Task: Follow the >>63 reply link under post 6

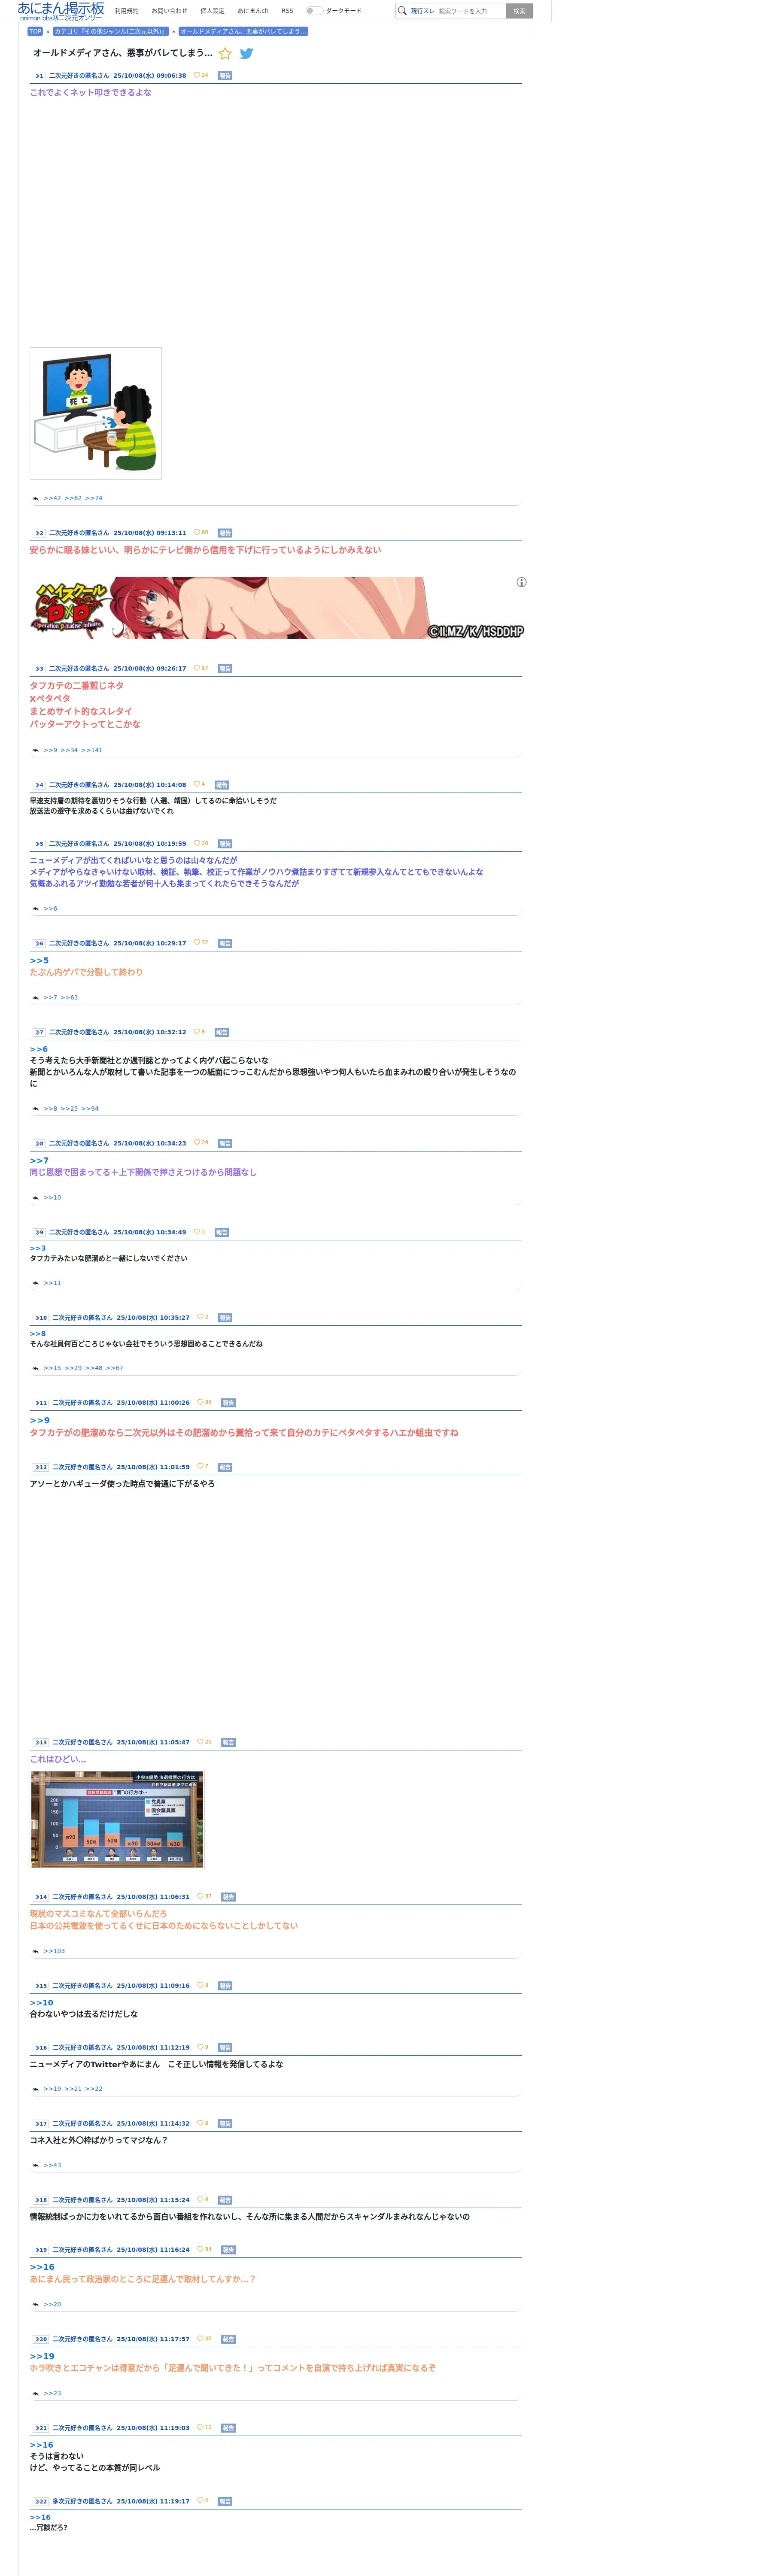Action: [69, 997]
